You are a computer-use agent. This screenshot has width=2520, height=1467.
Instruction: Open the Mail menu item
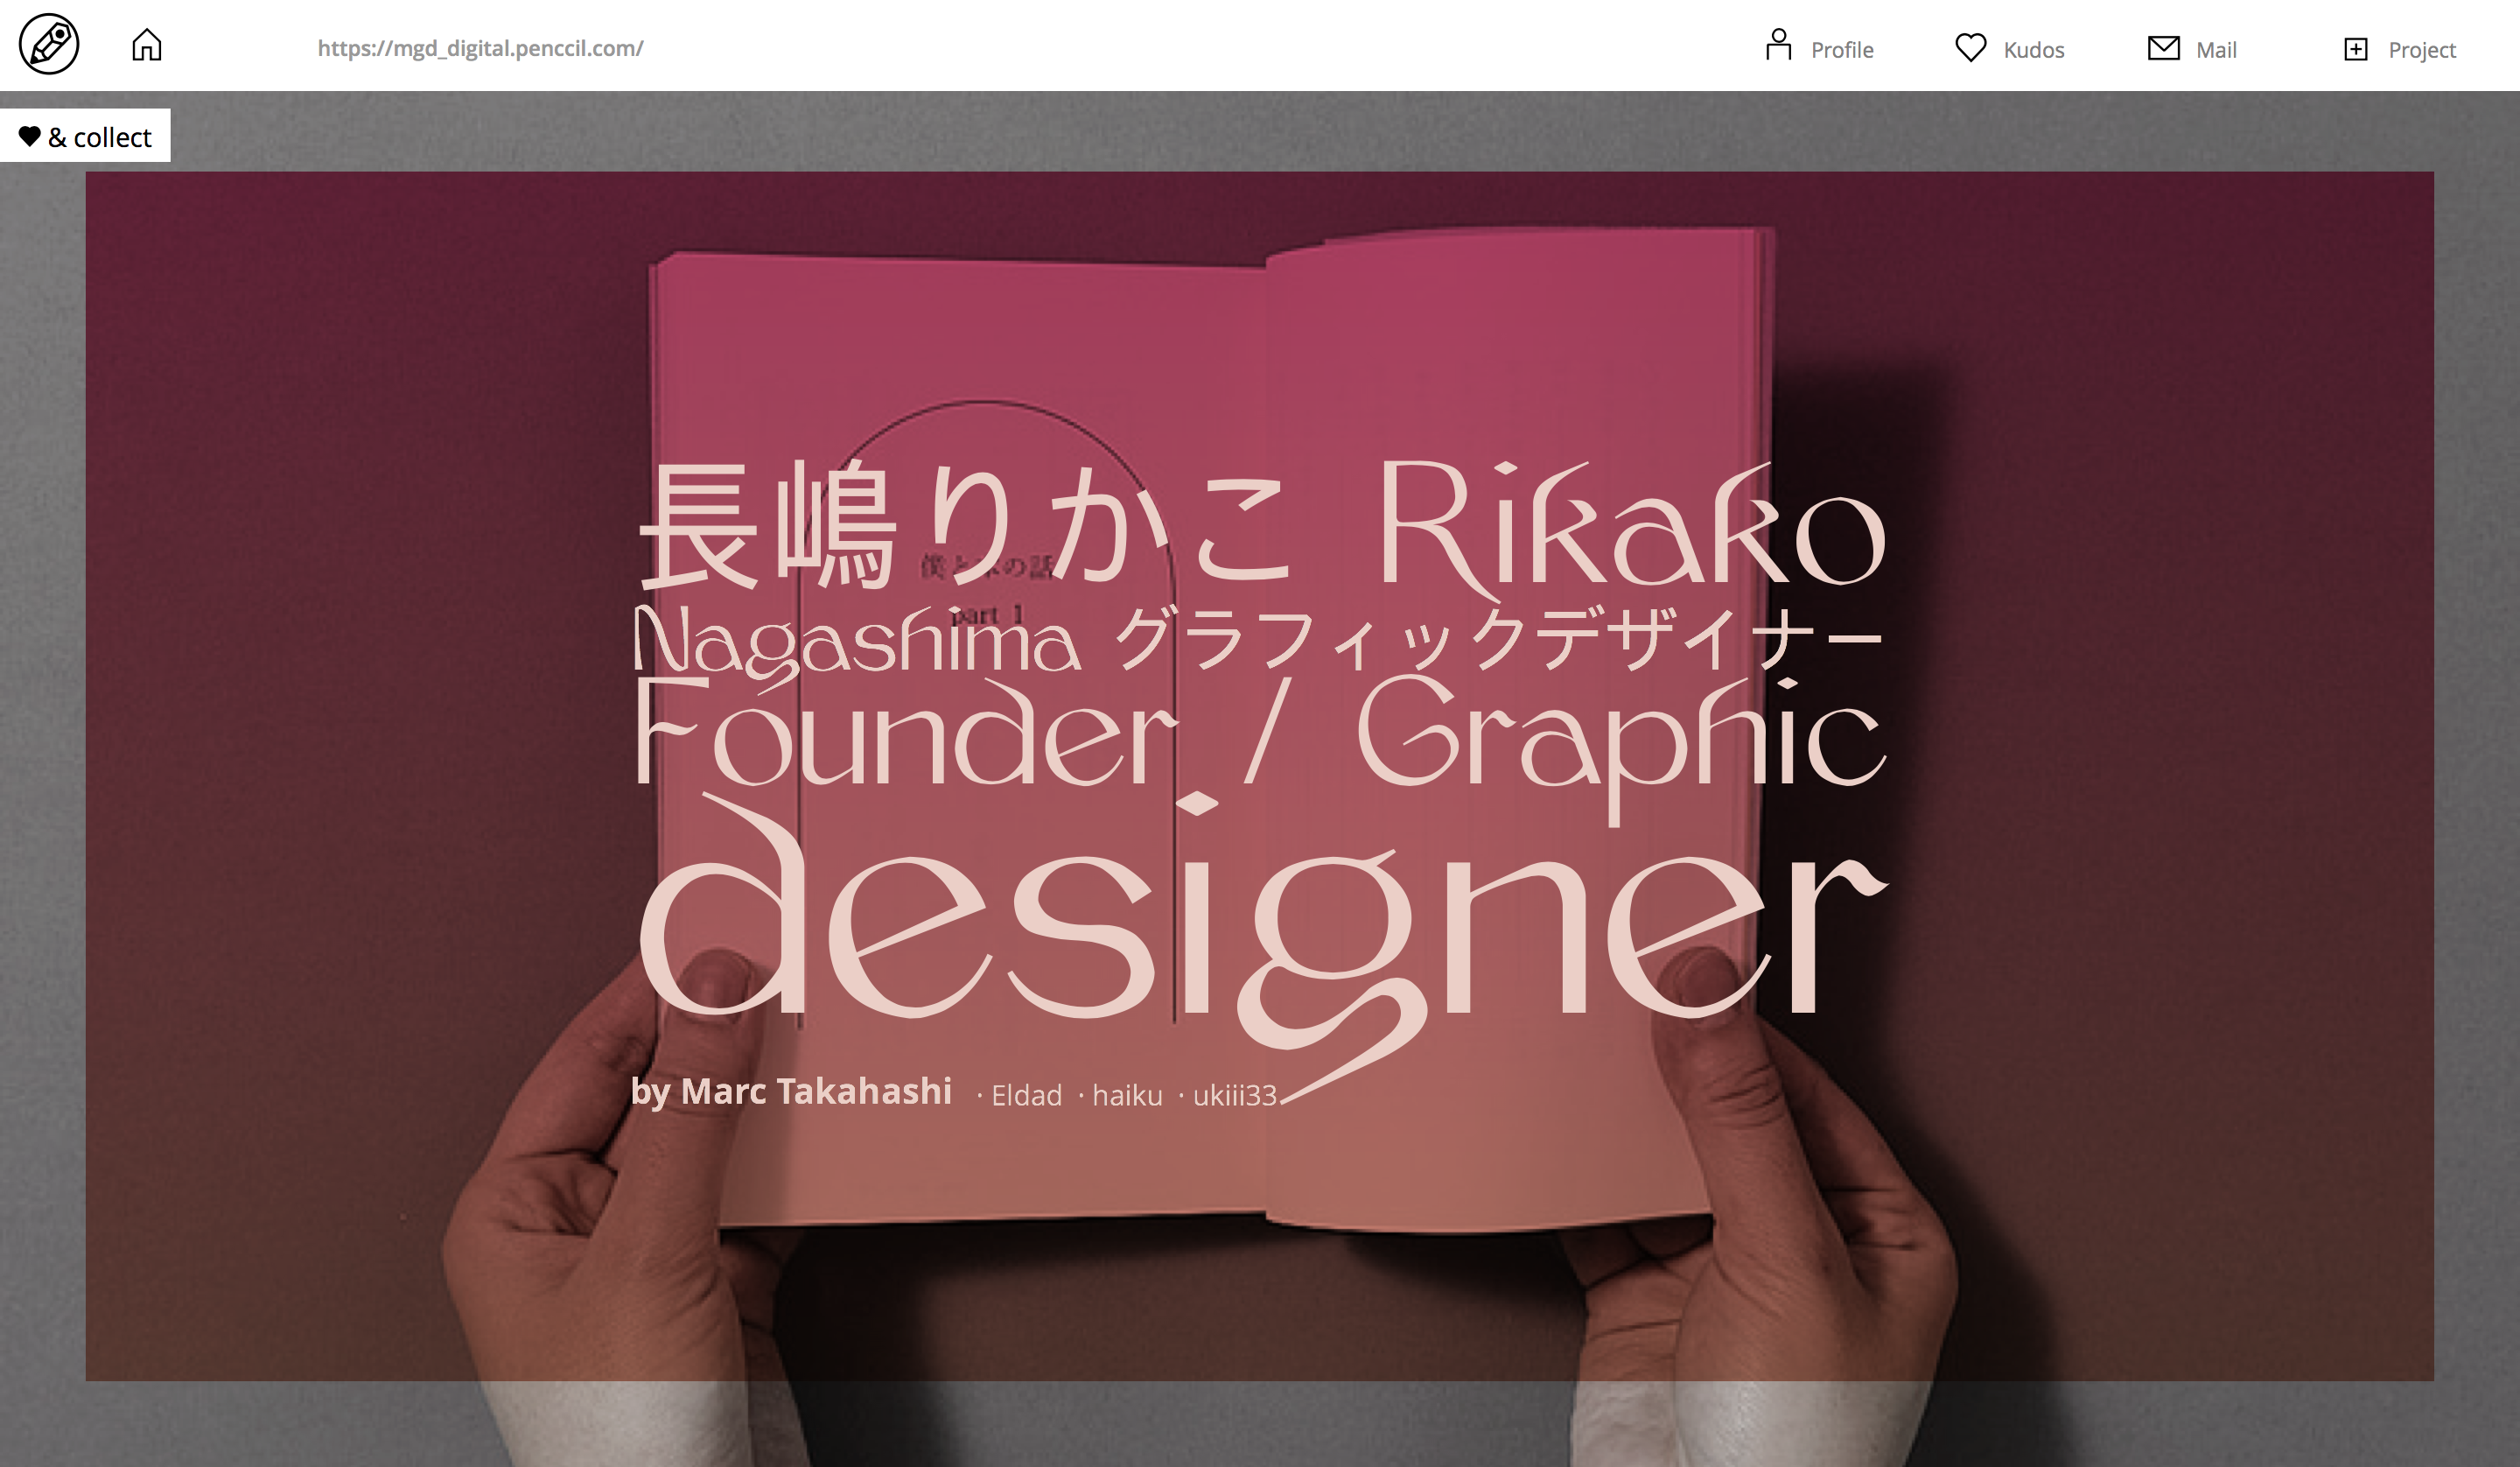click(x=2216, y=50)
